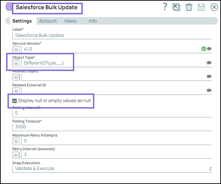This screenshot has height=184, width=221.
Task: Open the Snap Execution dropdown
Action: coord(112,169)
